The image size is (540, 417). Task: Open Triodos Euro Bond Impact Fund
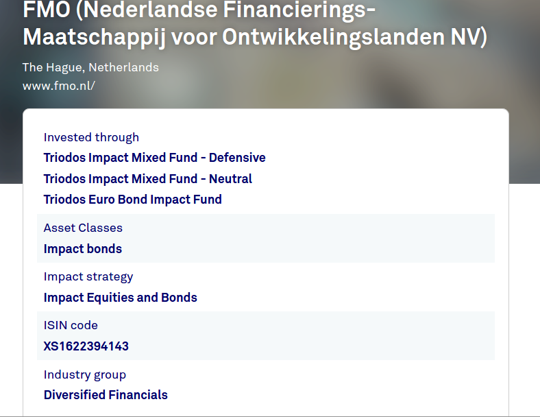[x=132, y=200]
